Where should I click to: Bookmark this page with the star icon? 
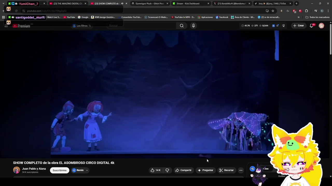click(x=273, y=11)
